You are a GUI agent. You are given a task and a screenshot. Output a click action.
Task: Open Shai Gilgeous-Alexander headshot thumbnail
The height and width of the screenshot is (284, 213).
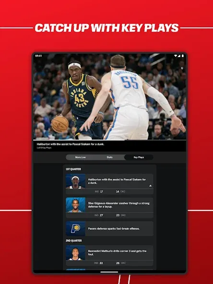(75, 205)
